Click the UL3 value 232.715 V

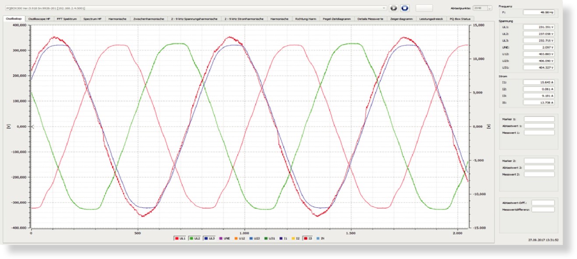tap(539, 40)
